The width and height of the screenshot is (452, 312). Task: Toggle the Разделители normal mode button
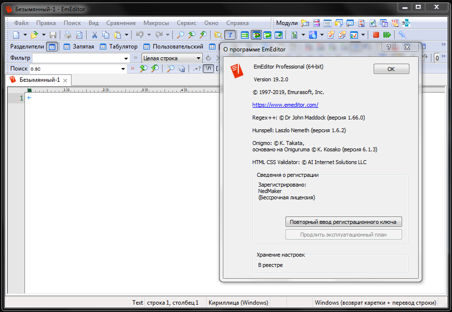click(x=52, y=47)
